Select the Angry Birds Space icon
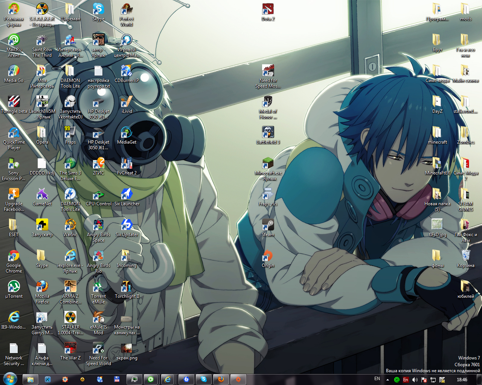 click(x=98, y=230)
